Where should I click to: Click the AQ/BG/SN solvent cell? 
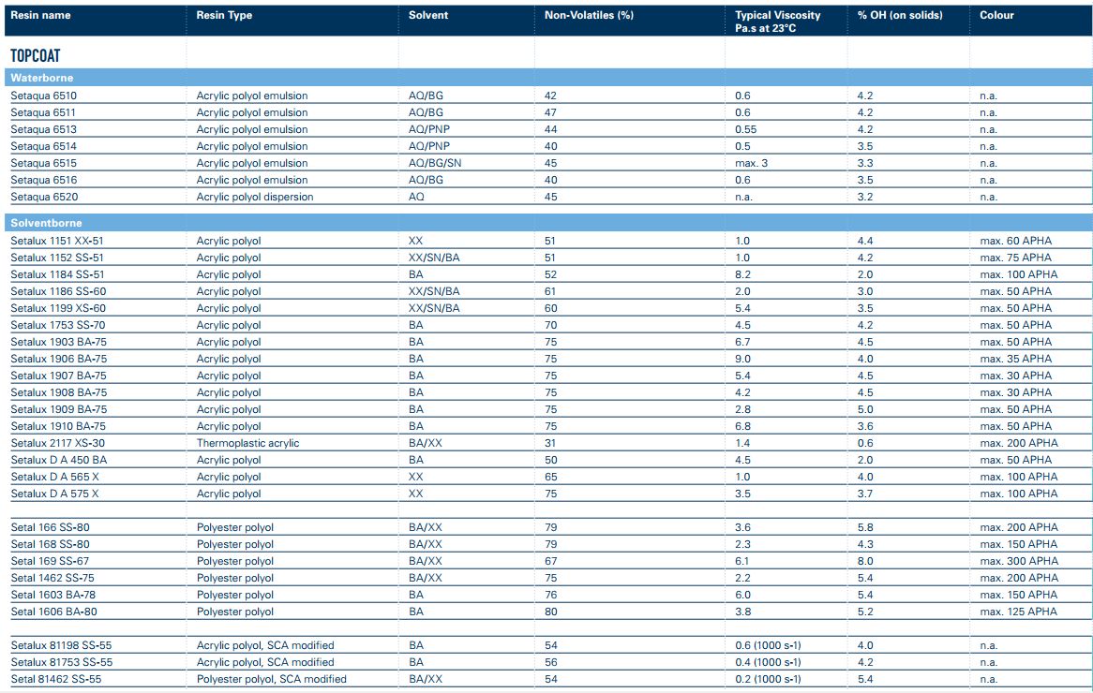pyautogui.click(x=435, y=163)
